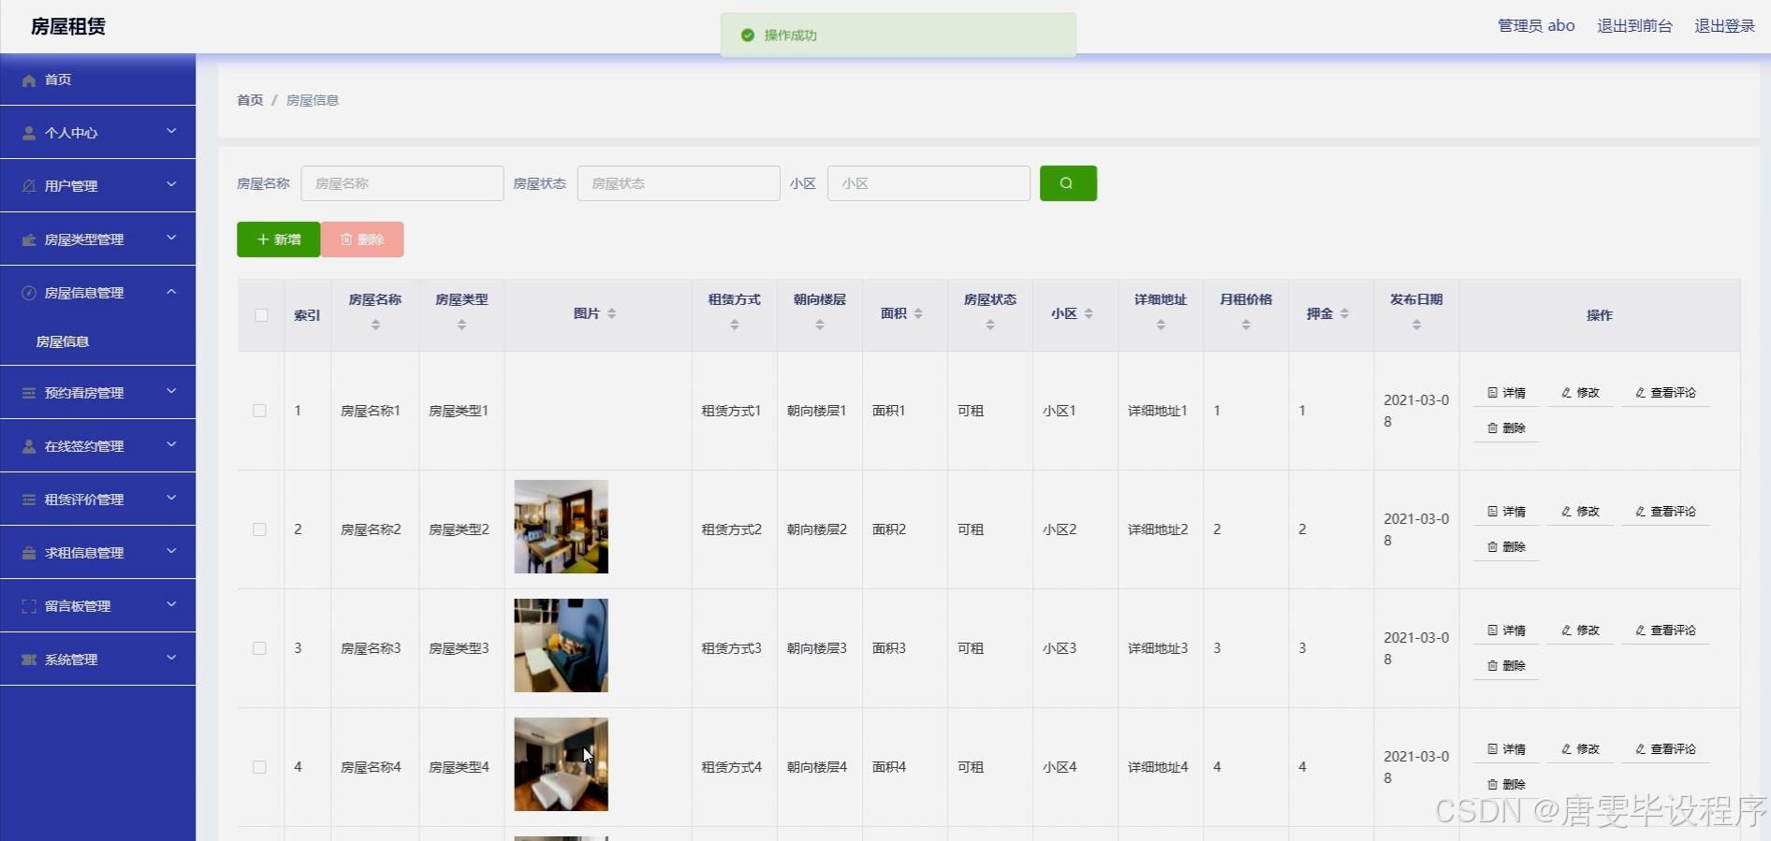Viewport: 1771px width, 841px height.
Task: Sort by 房屋名称 column arrows
Action: (375, 325)
